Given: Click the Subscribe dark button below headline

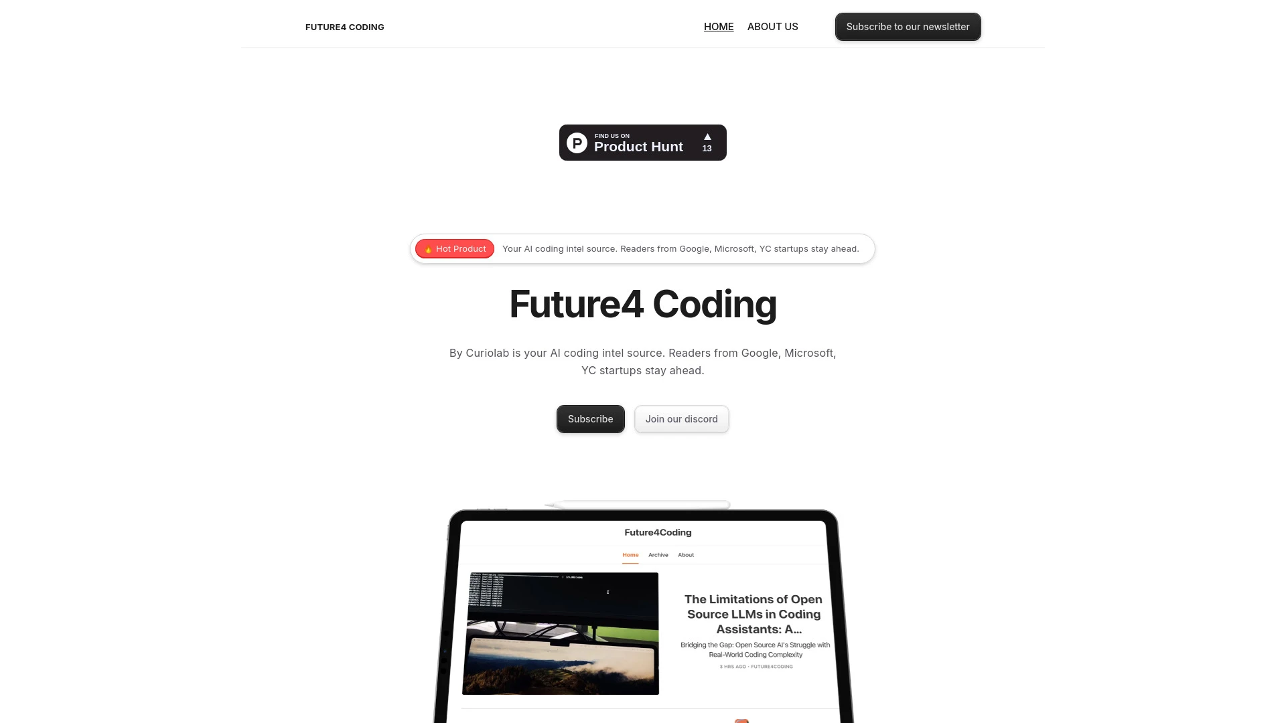Looking at the screenshot, I should pos(590,418).
